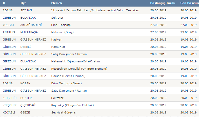Viewport: 199px width, 117px height.
Task: Sort by the Il column header
Action: point(4,3)
